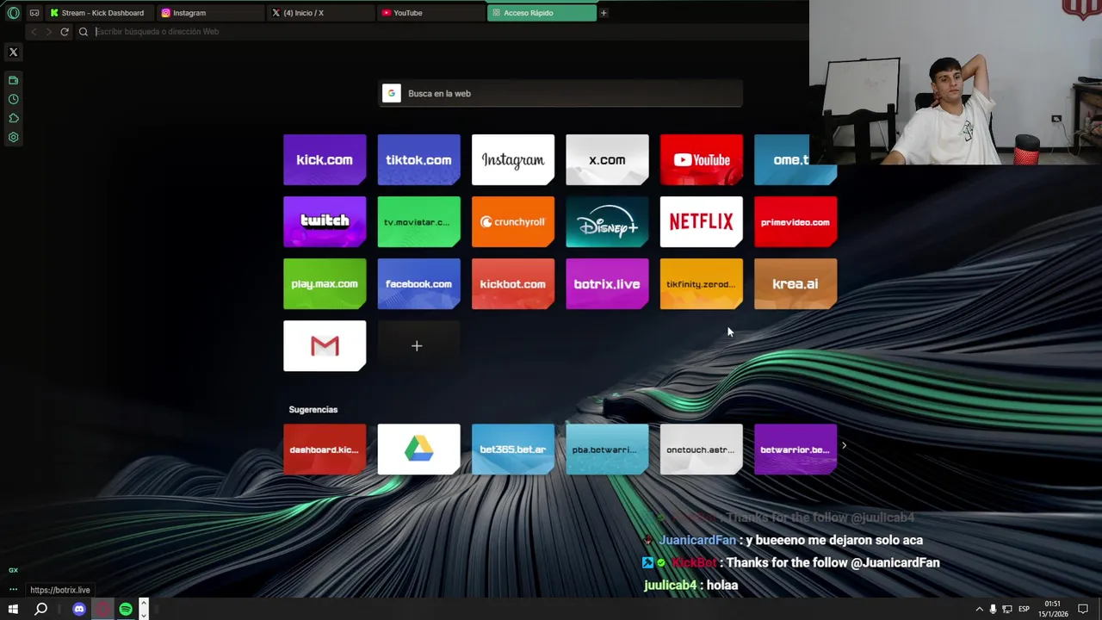Screen dimensions: 1102x620
Task: Open History from the sidebar clock icon
Action: [x=13, y=99]
